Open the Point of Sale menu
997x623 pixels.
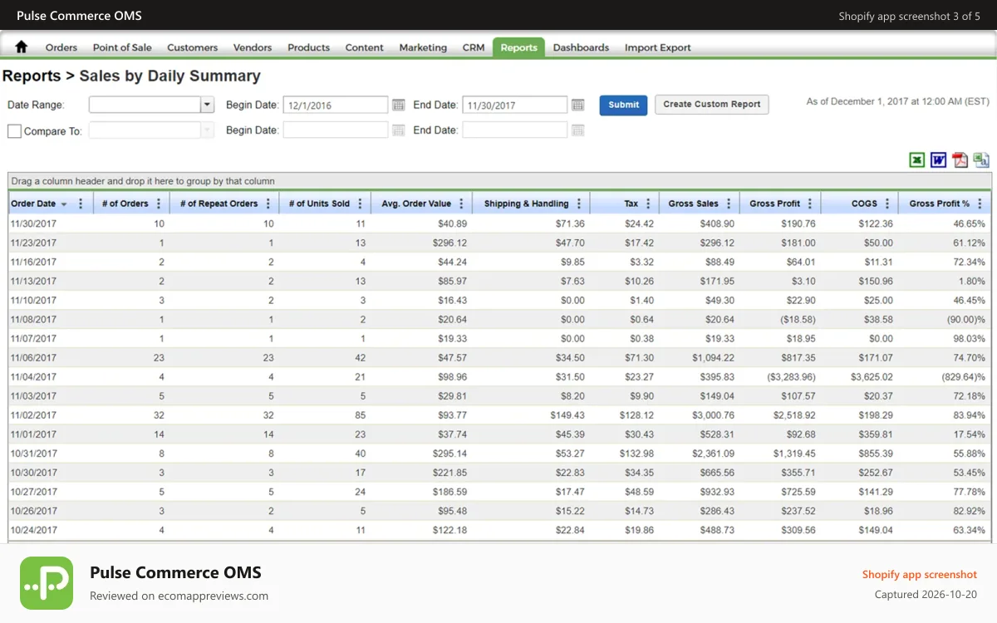(122, 47)
